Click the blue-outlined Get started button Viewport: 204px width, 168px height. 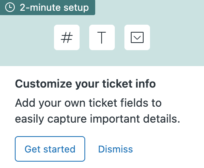pos(50,149)
